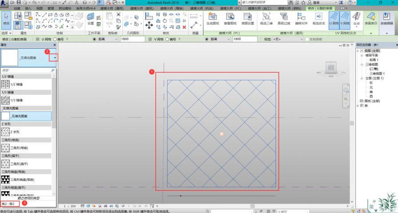
Task: Click the help question mark icon
Action: [350, 3]
